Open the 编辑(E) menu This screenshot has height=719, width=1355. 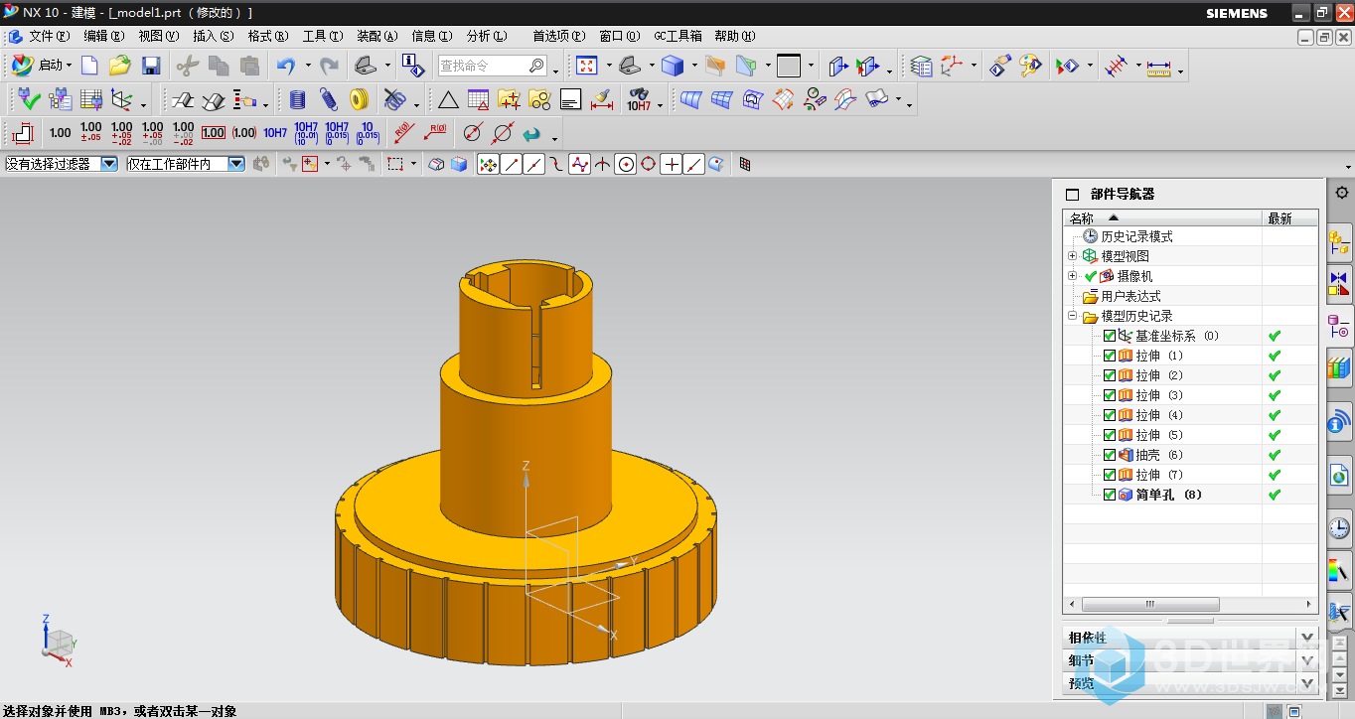click(x=104, y=36)
